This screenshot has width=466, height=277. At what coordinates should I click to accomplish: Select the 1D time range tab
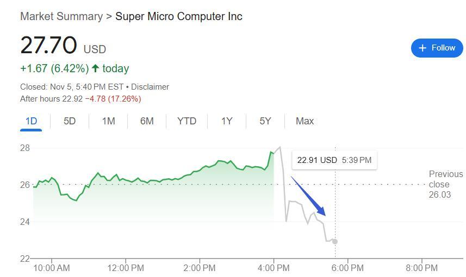tap(31, 121)
